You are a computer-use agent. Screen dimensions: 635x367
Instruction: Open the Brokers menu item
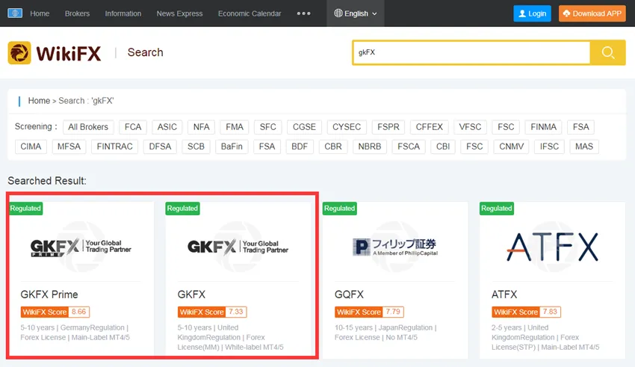77,13
